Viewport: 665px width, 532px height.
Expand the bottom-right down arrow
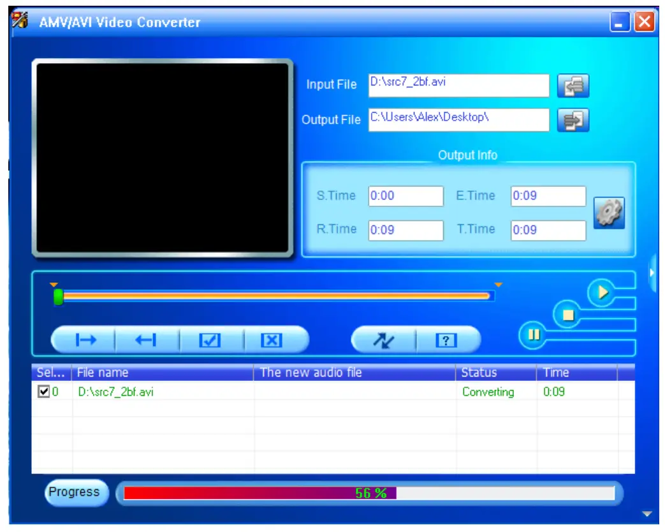647,514
